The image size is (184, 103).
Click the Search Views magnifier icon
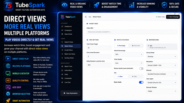pyautogui.click(x=62, y=42)
